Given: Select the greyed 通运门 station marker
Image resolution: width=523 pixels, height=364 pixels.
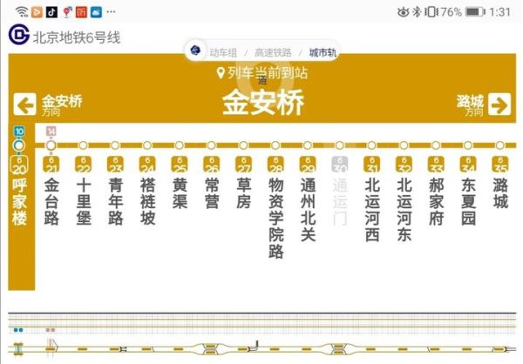Looking at the screenshot, I should point(340,145).
